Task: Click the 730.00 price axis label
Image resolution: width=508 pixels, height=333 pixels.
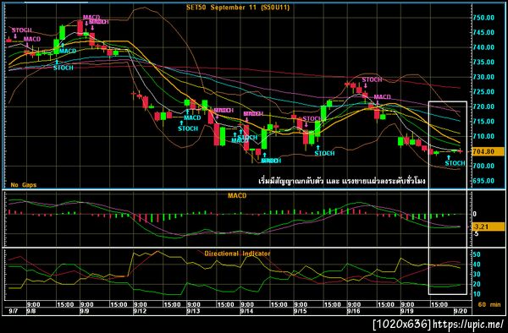Action: pos(483,77)
